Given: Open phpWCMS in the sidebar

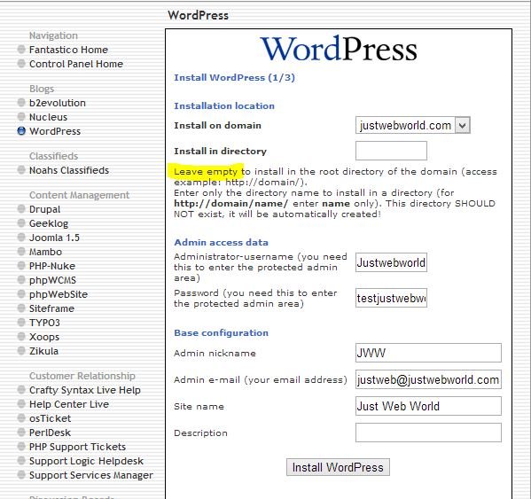Looking at the screenshot, I should pos(52,280).
